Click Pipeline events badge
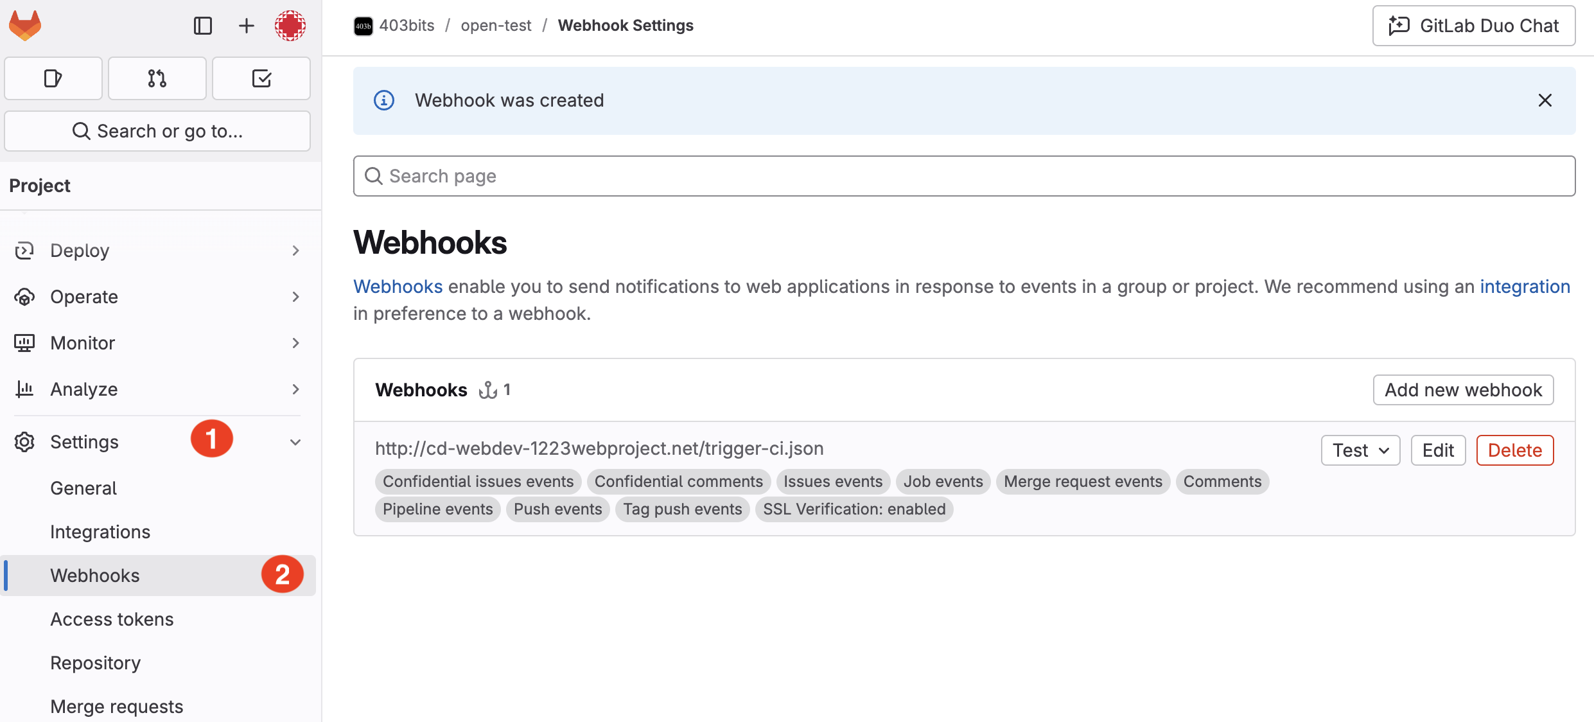1594x722 pixels. tap(437, 509)
